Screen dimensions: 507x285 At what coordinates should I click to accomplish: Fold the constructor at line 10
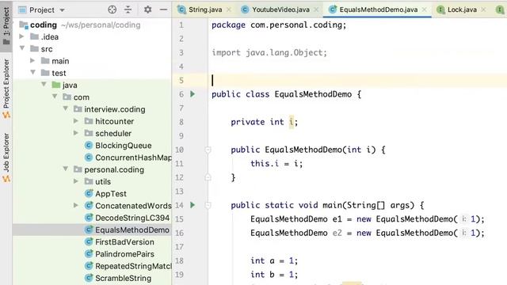tap(208, 150)
